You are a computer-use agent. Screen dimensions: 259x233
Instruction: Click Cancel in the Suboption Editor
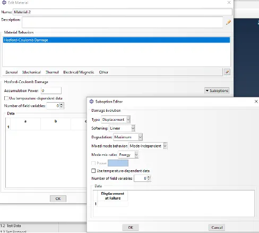point(217,227)
